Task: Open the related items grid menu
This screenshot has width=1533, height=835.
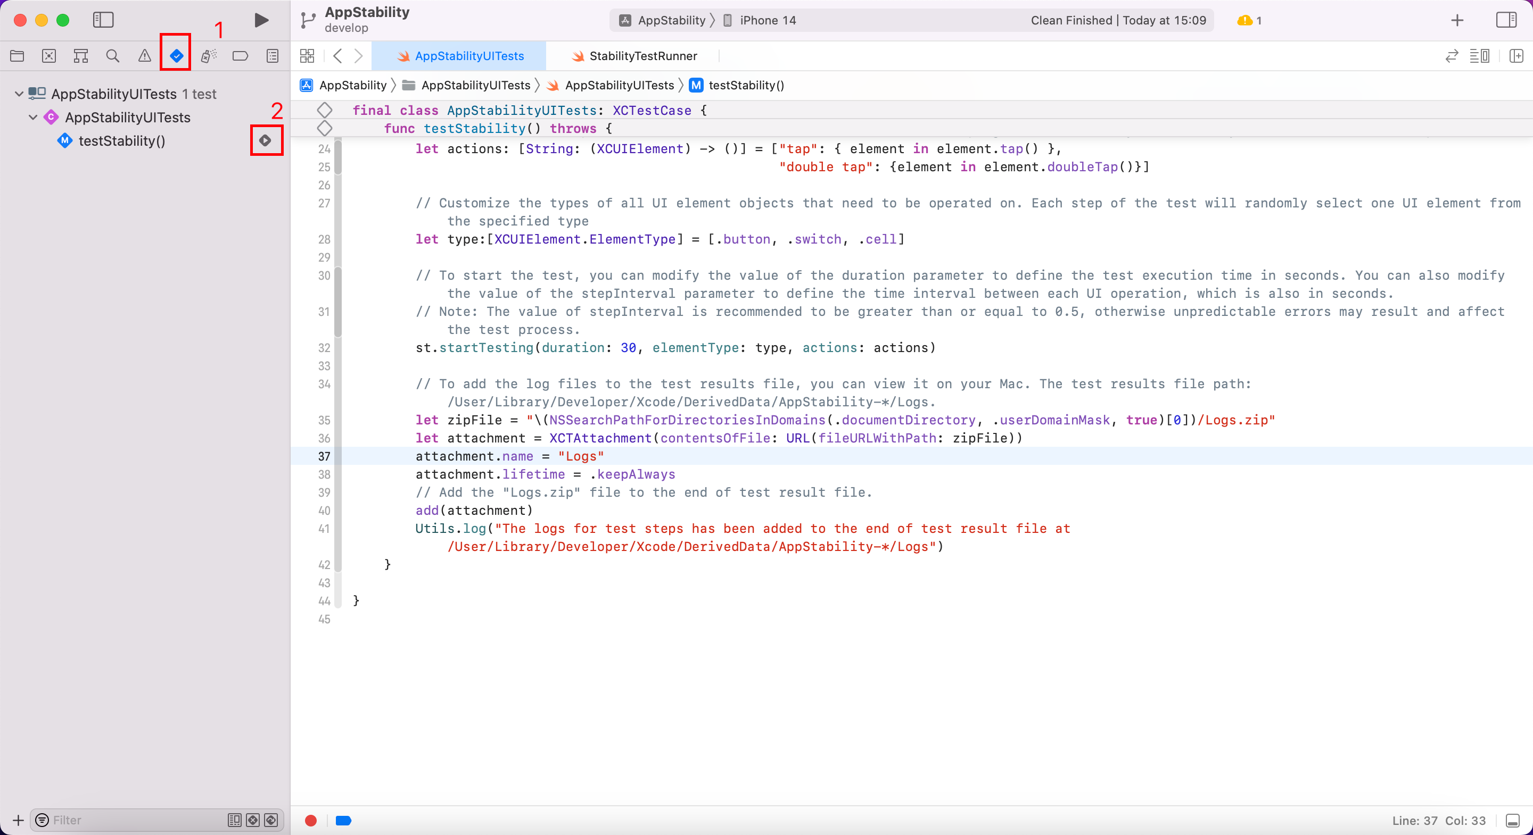Action: click(307, 56)
